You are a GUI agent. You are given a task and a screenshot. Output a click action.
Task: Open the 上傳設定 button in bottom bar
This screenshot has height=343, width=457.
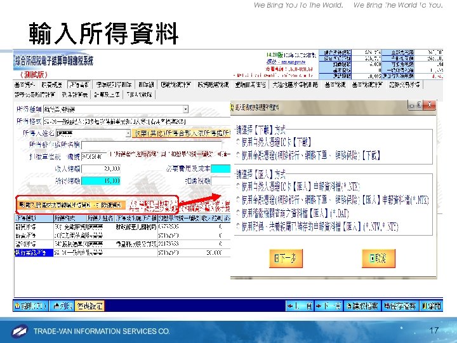[89, 306]
